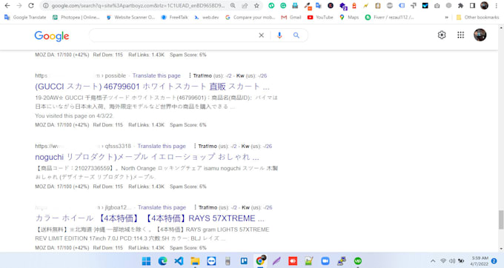Viewport: 504px width, 268px height.
Task: Translate this page for jlgboa12 result
Action: click(162, 207)
